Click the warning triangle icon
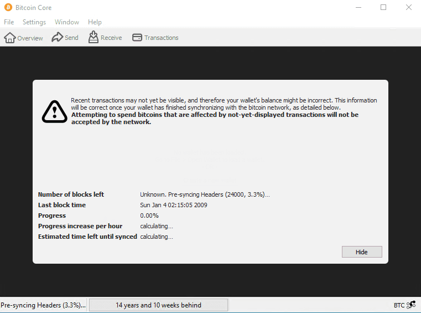The width and height of the screenshot is (421, 313). tap(55, 111)
